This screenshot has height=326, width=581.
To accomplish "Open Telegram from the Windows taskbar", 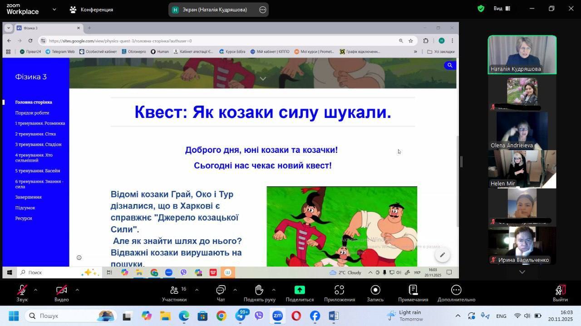I will [x=241, y=316].
